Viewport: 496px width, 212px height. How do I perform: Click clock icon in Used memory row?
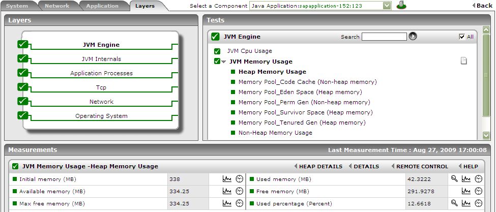(x=479, y=179)
